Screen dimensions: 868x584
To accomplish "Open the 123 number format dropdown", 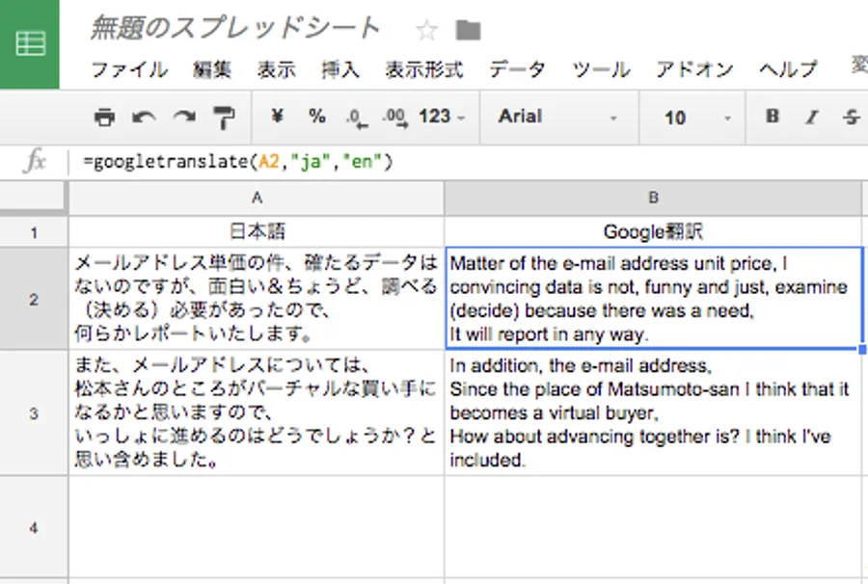I will 442,117.
